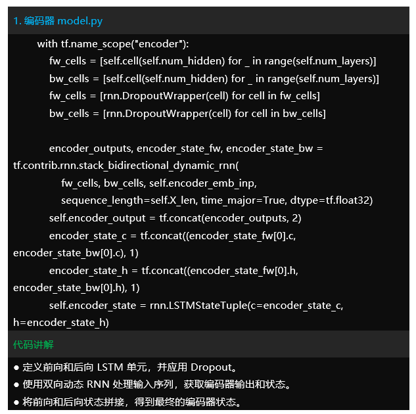This screenshot has height=414, width=416.
Task: Click the stack_bidirectional_dynamic_rnn call line
Action: tap(126, 165)
